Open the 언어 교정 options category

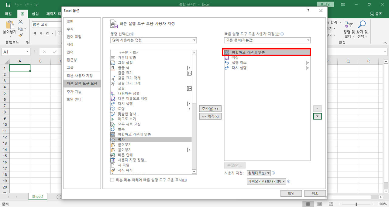click(x=82, y=37)
